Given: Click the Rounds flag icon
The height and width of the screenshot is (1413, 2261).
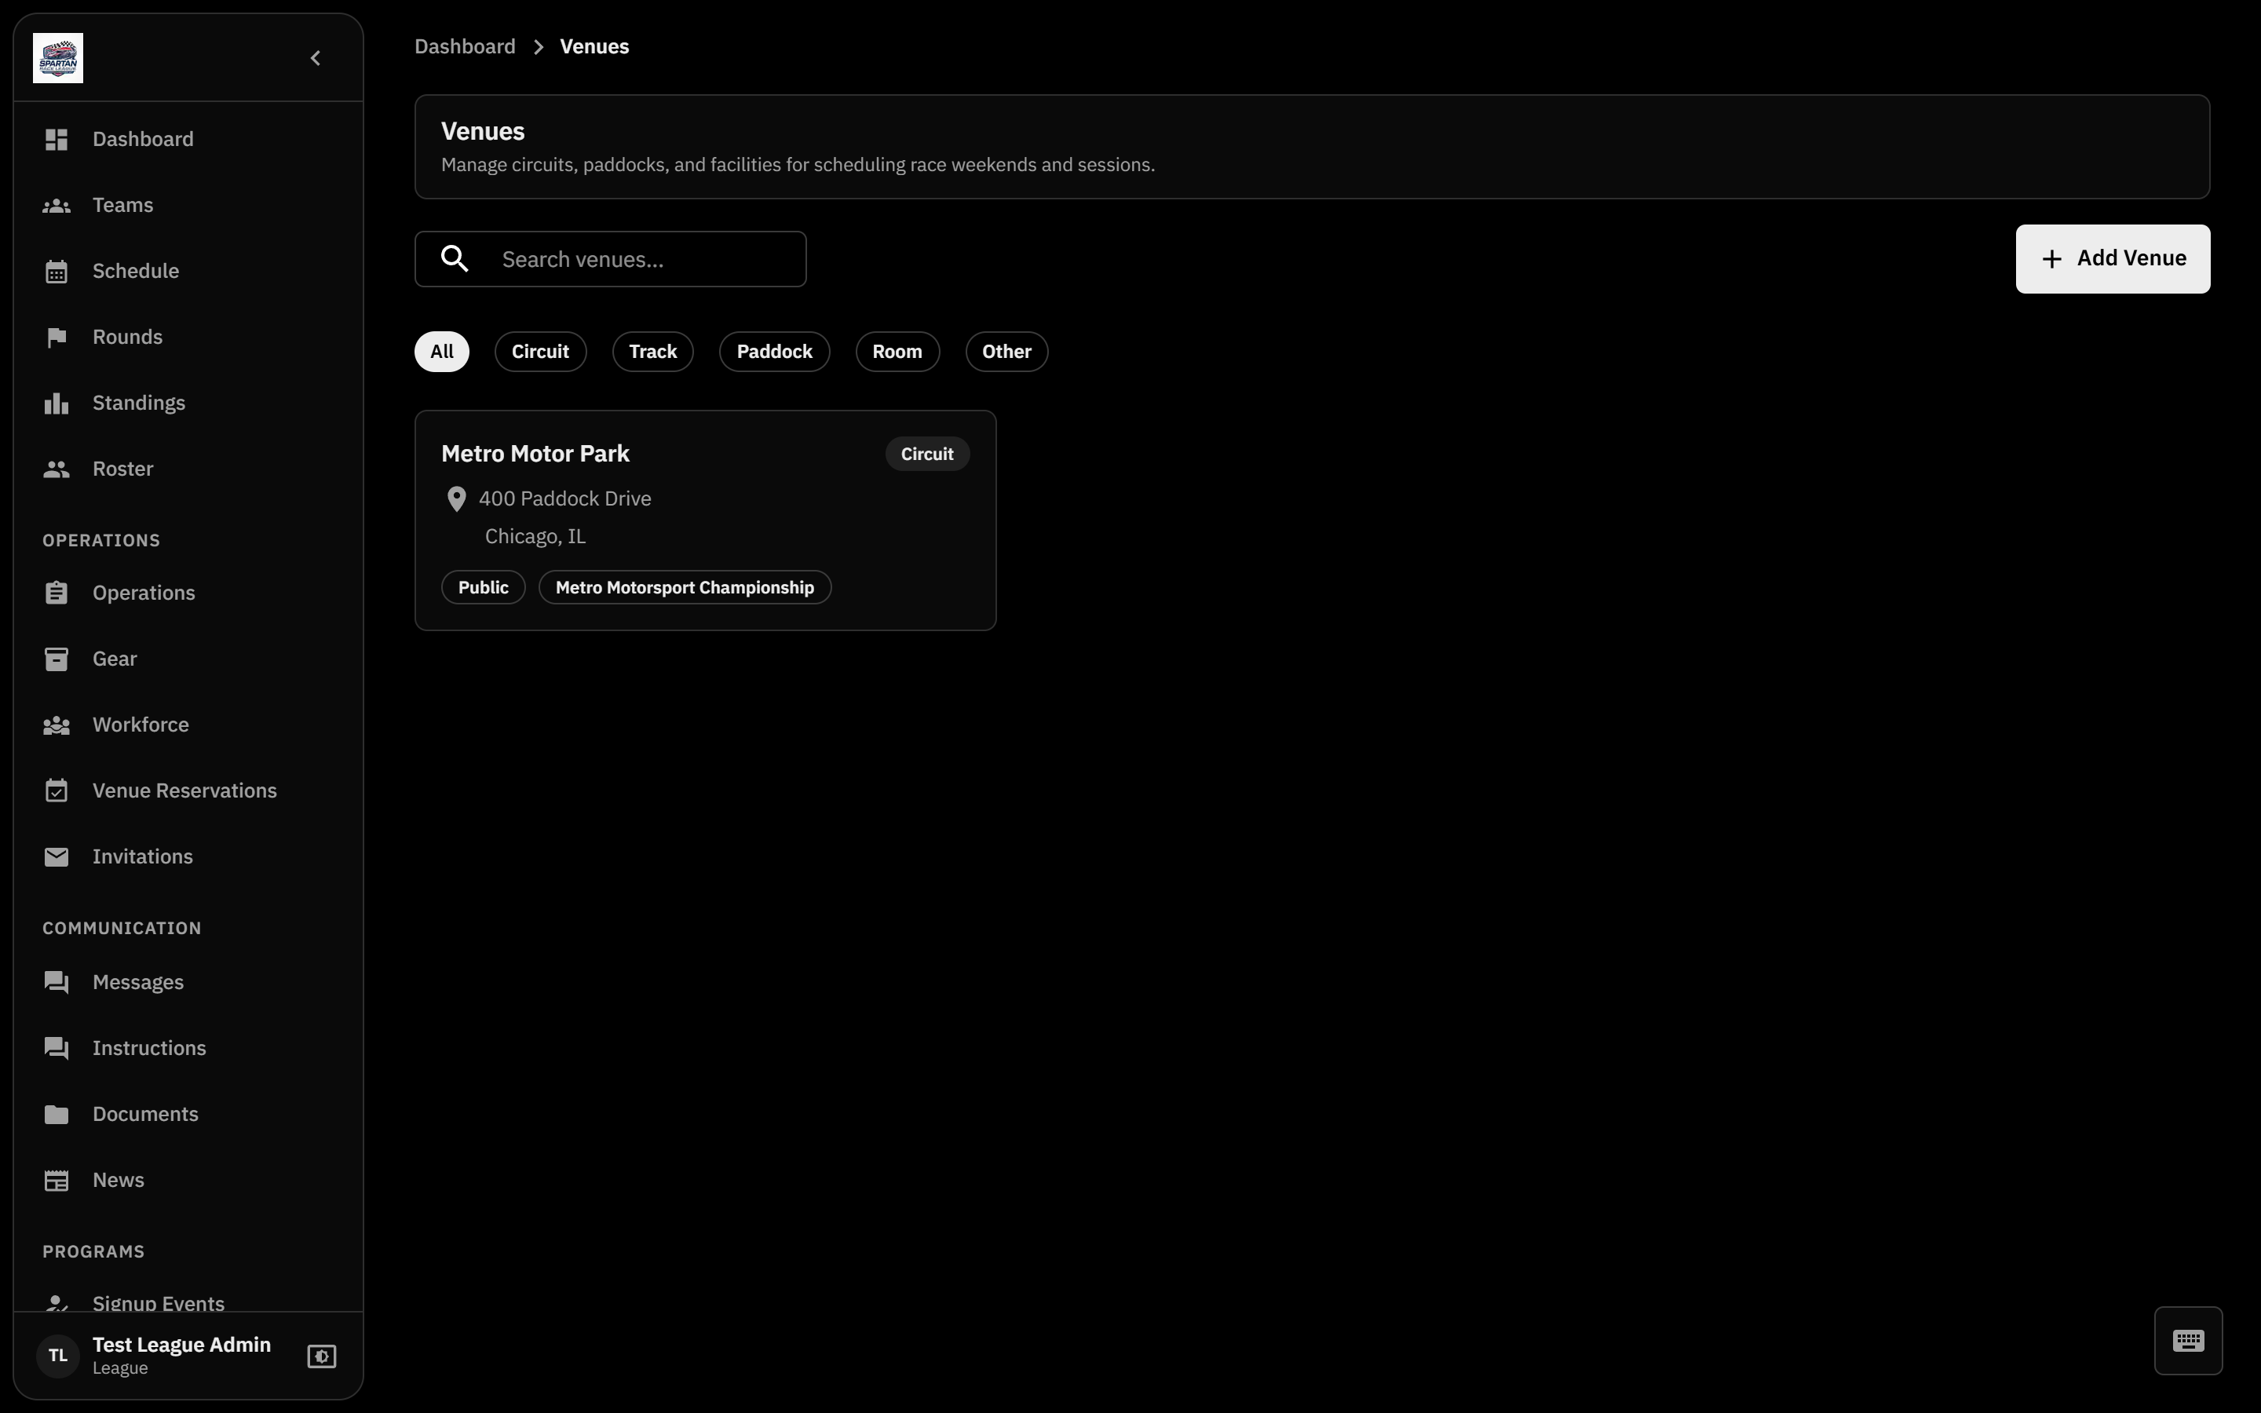Looking at the screenshot, I should [x=56, y=338].
